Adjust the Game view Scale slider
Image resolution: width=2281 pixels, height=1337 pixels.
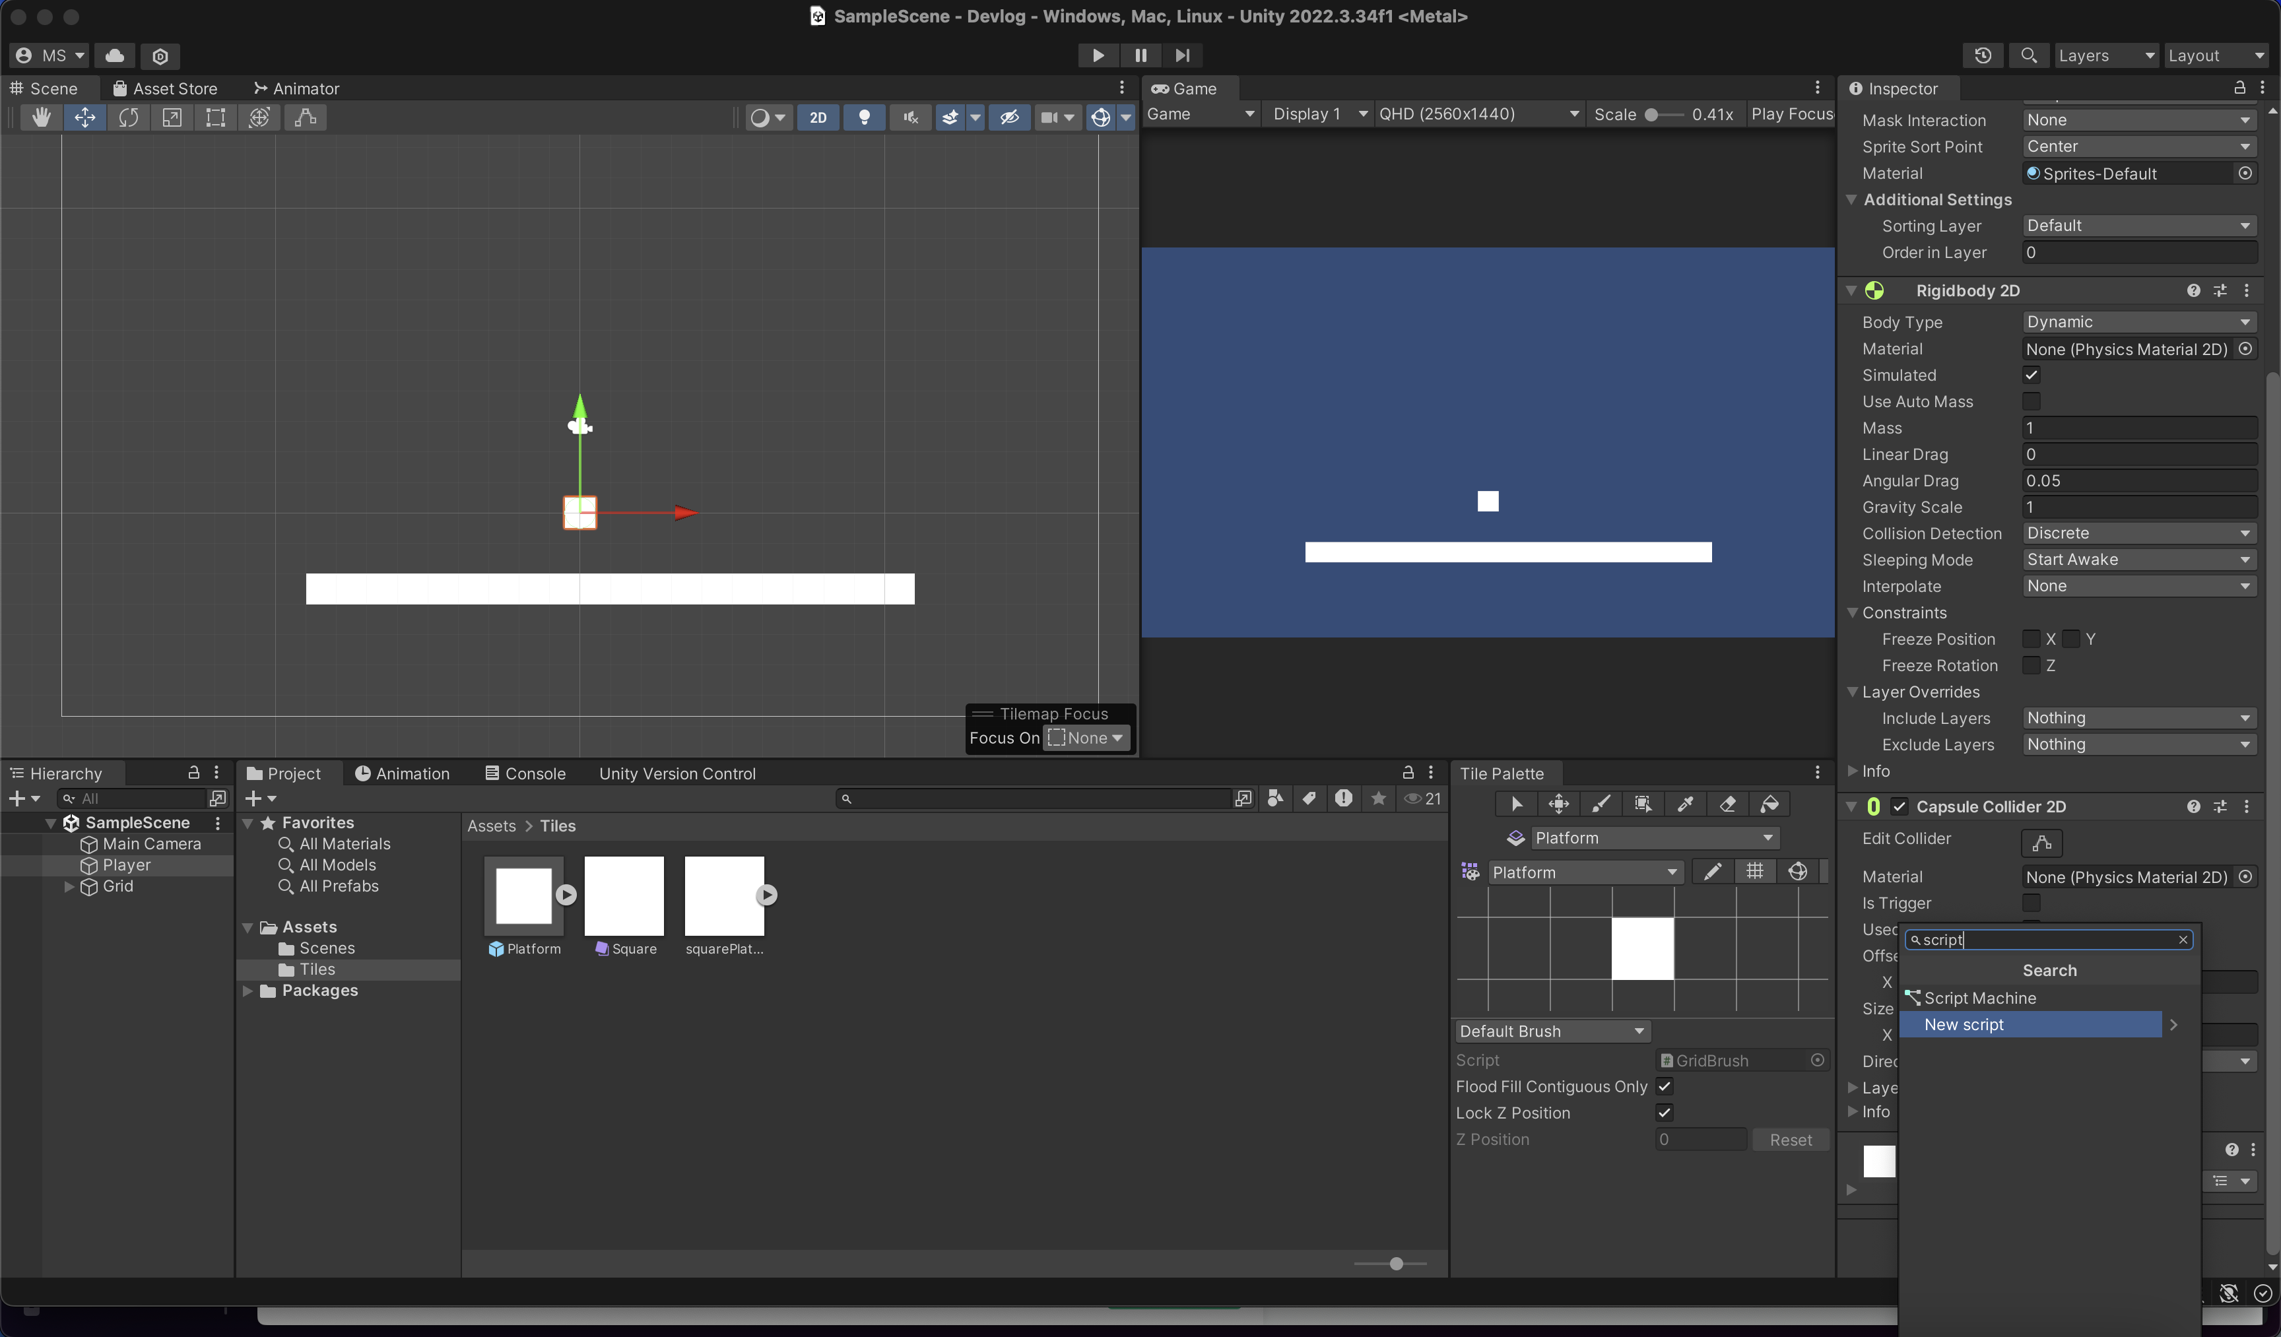(x=1653, y=114)
